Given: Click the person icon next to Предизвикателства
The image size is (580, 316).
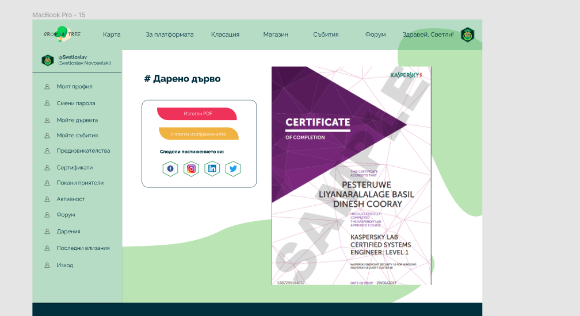Looking at the screenshot, I should pyautogui.click(x=47, y=151).
